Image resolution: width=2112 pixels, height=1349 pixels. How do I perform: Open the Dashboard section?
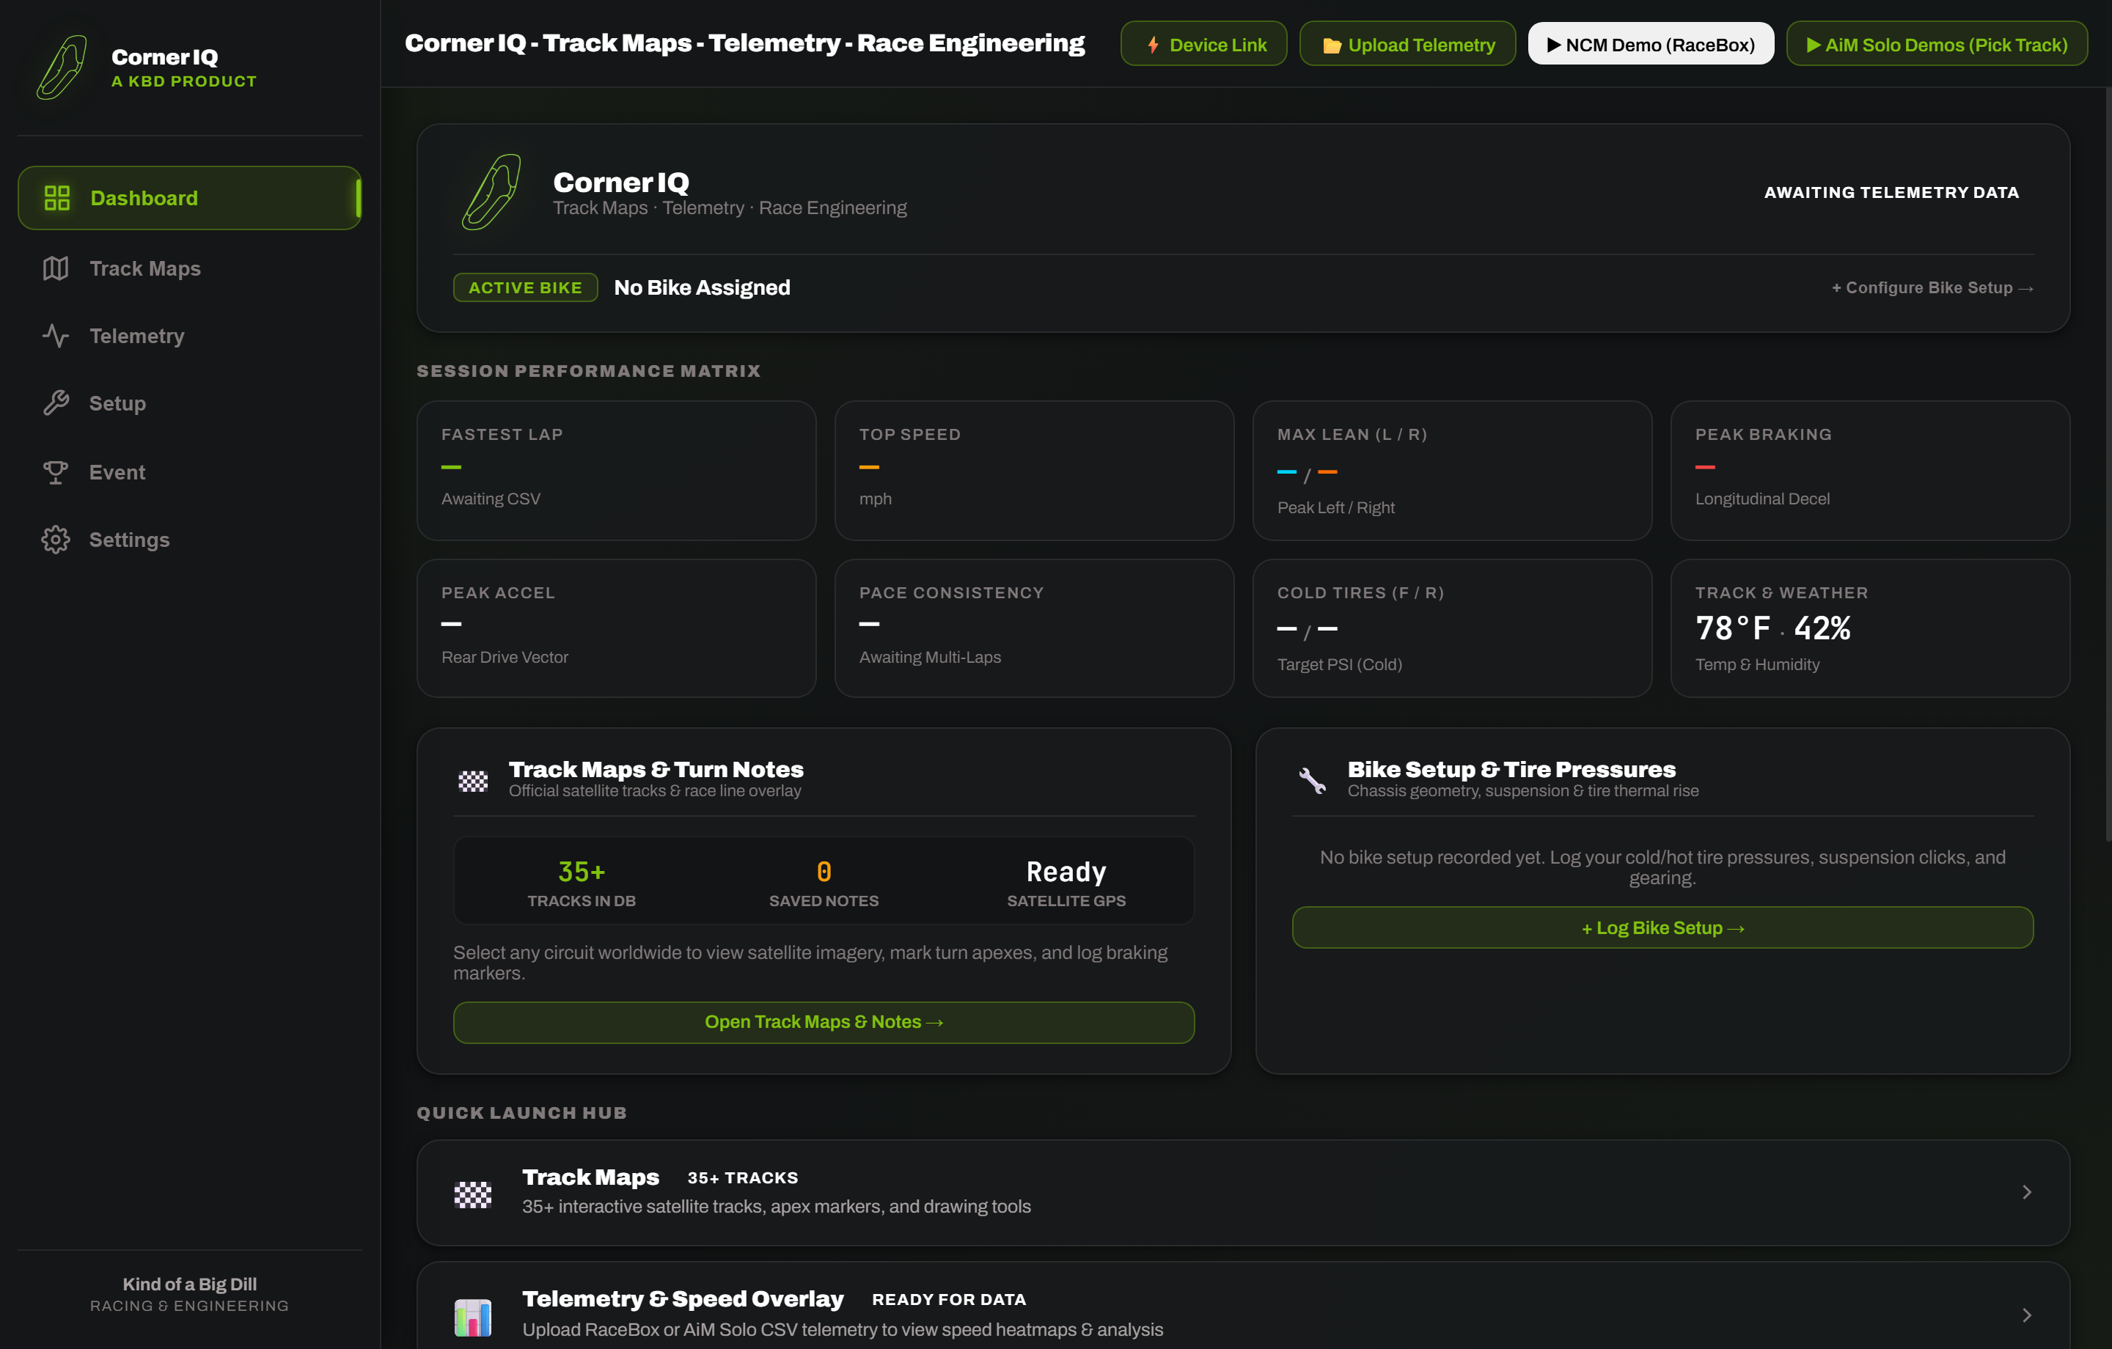(x=189, y=198)
